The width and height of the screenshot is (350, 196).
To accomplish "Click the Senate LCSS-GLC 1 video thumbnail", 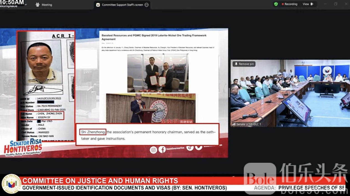I will click(x=290, y=93).
